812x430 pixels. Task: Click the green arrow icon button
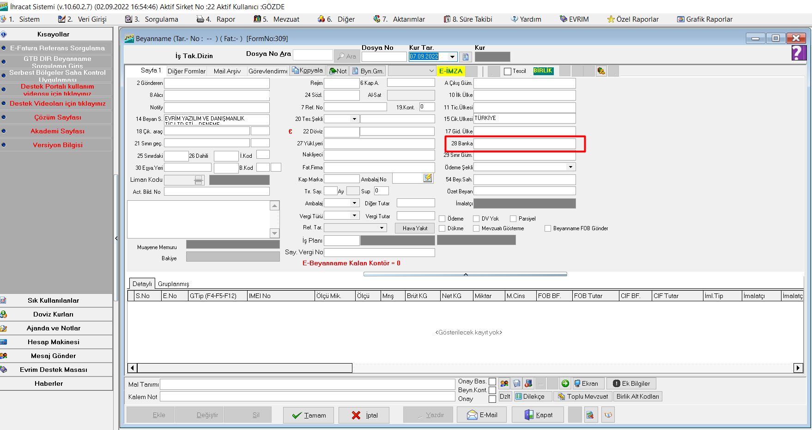565,383
